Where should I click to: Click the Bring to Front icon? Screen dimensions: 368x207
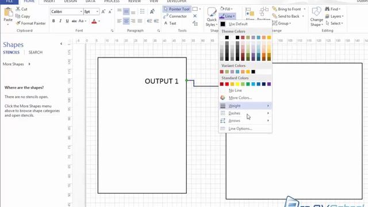click(275, 9)
